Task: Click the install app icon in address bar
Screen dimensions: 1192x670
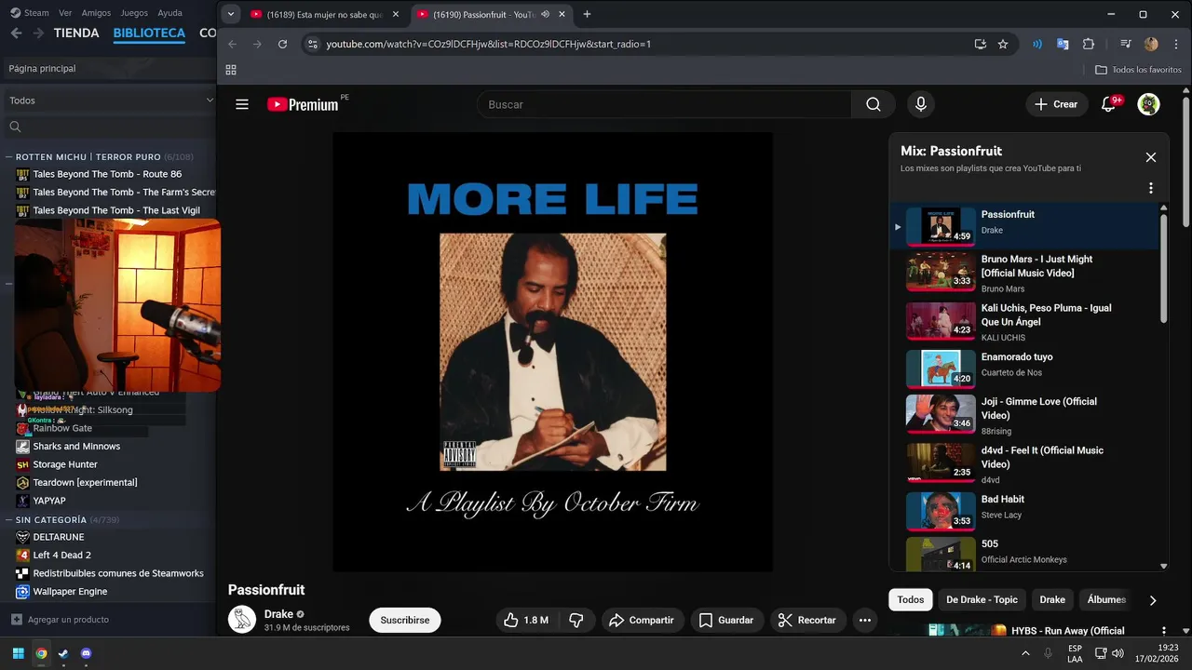Action: tap(980, 44)
